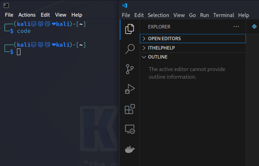Open VS Code View menu

pos(179,15)
